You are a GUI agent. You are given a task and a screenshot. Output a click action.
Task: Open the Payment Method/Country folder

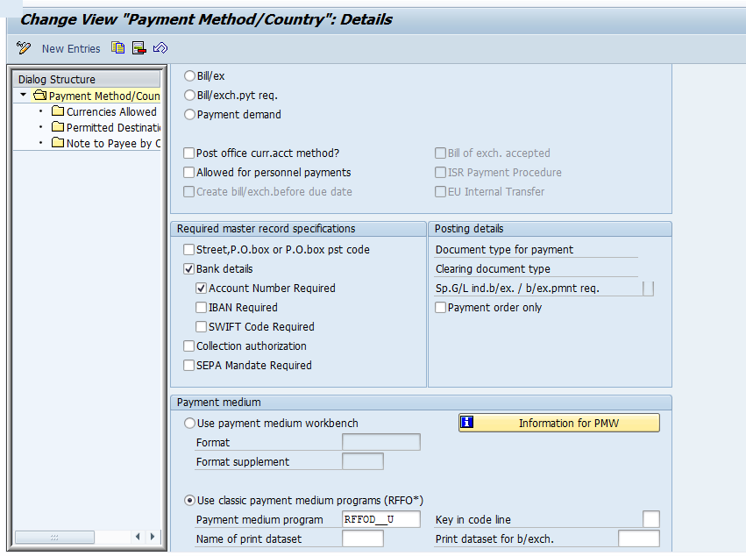pos(39,96)
